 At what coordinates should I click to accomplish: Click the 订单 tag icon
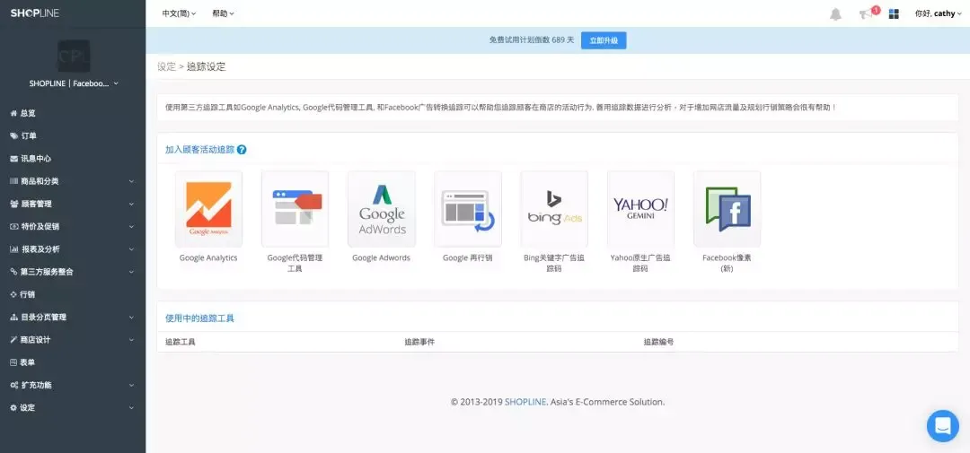[x=13, y=136]
